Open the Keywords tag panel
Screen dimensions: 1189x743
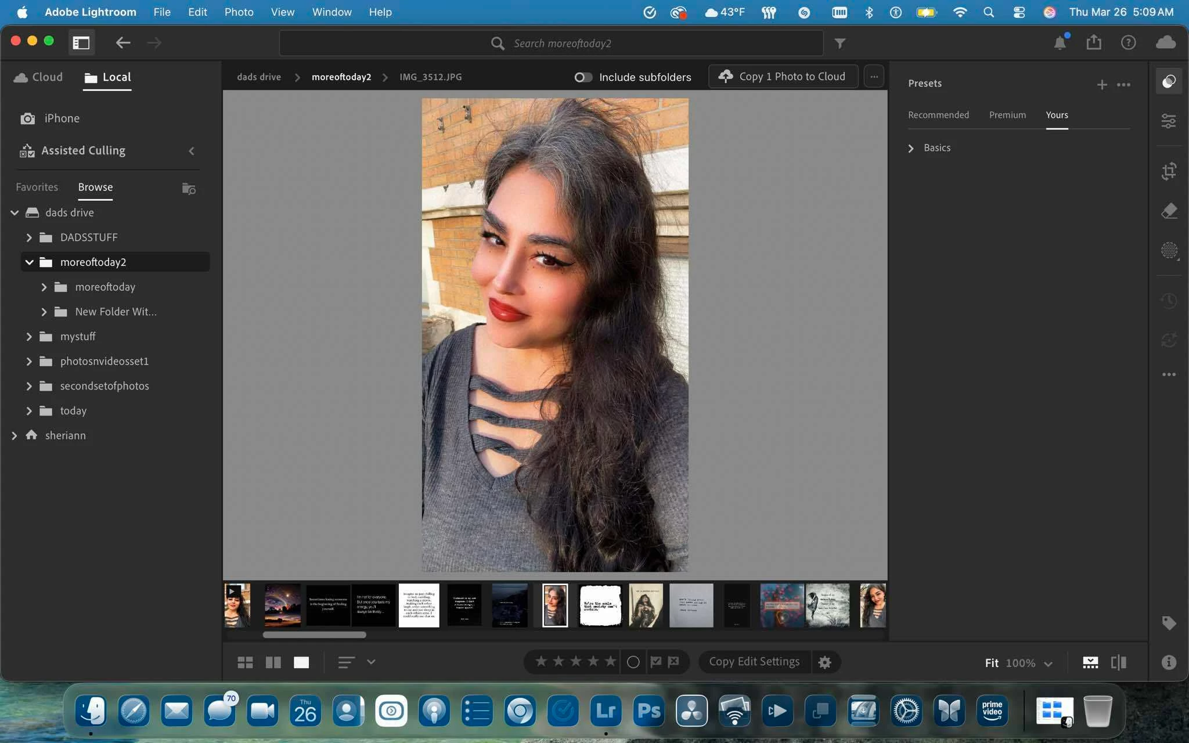1168,623
